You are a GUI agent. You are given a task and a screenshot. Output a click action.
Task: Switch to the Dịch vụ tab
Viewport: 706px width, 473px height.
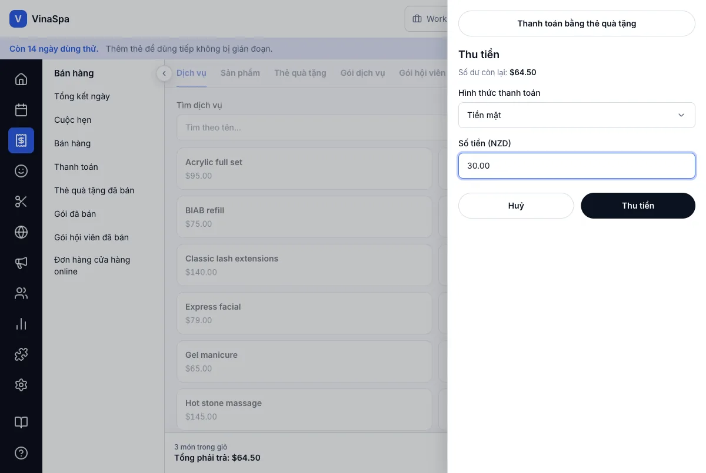pyautogui.click(x=191, y=73)
